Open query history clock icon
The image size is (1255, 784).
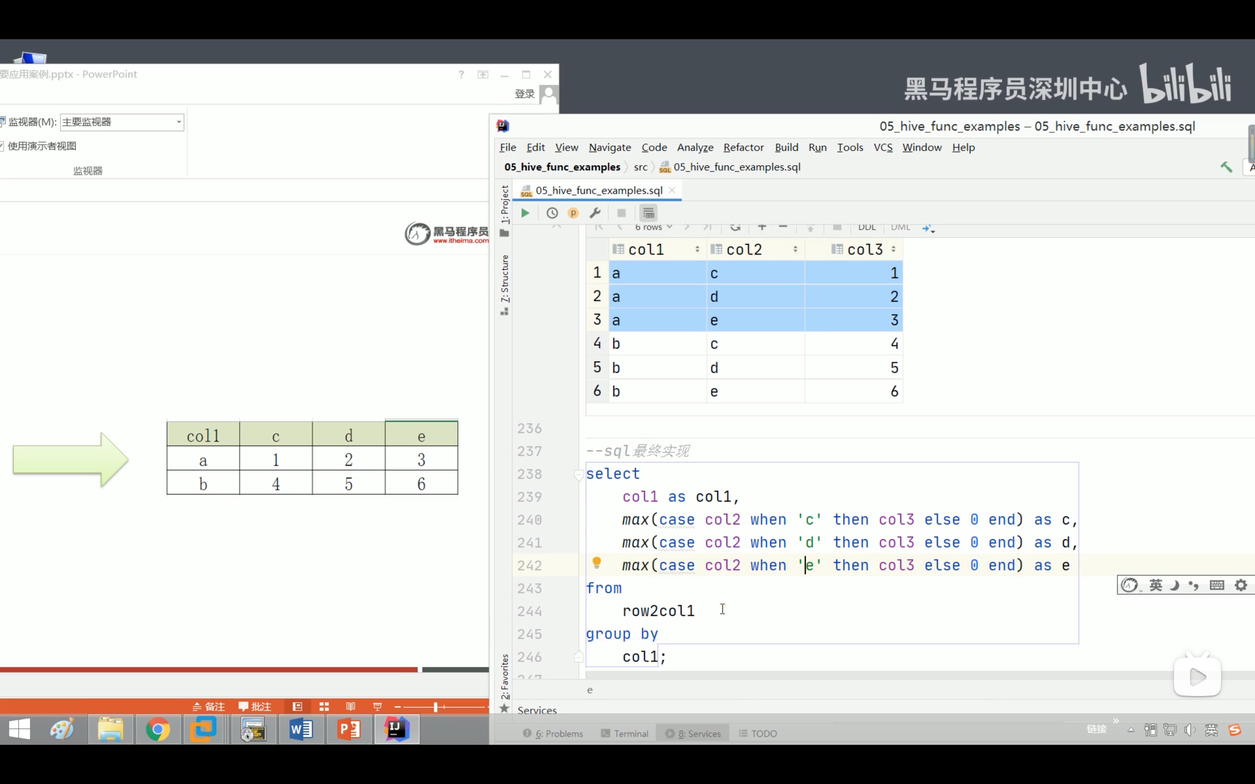pyautogui.click(x=552, y=213)
